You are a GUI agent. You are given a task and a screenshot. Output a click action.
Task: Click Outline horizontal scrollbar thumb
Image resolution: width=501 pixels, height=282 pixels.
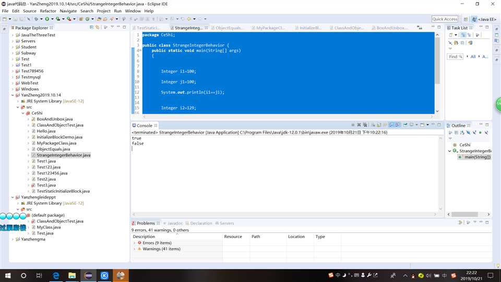point(464,214)
